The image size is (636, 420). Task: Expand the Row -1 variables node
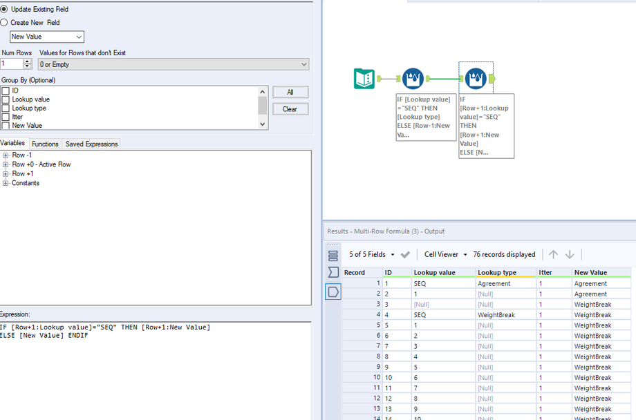pyautogui.click(x=6, y=155)
